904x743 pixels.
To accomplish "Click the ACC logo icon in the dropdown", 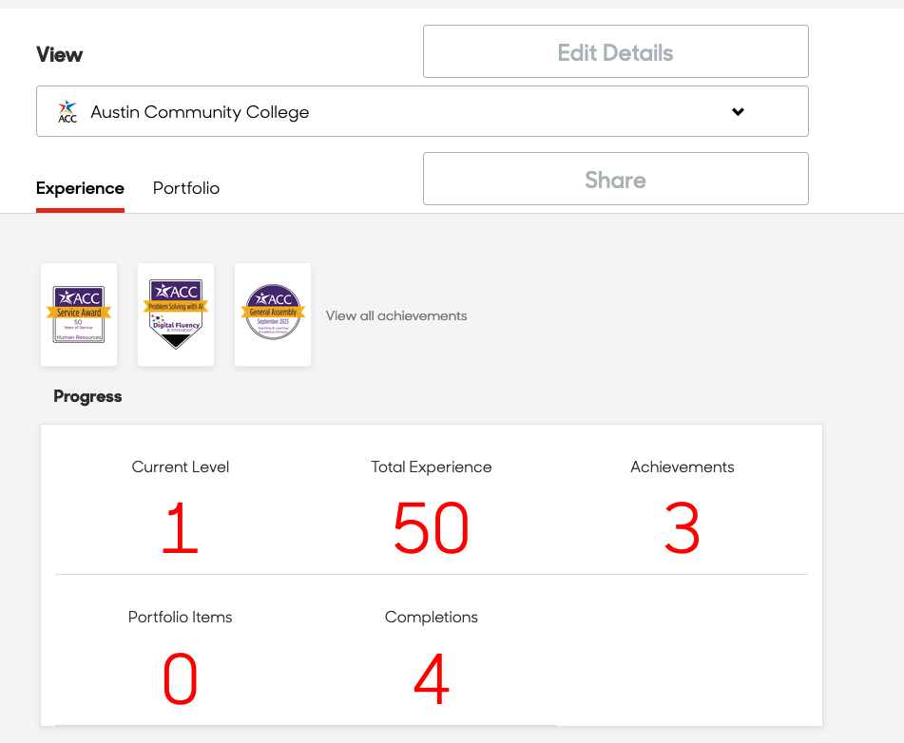I will (x=67, y=112).
